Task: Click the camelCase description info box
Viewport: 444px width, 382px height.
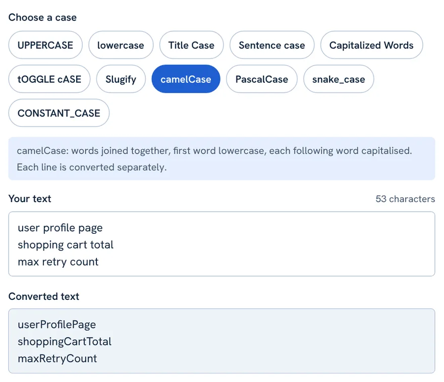Action: coord(221,159)
